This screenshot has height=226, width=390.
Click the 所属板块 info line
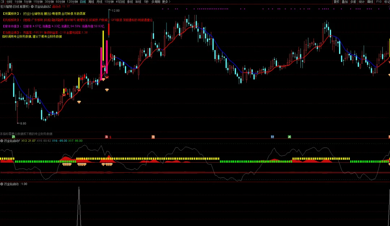coord(44,14)
